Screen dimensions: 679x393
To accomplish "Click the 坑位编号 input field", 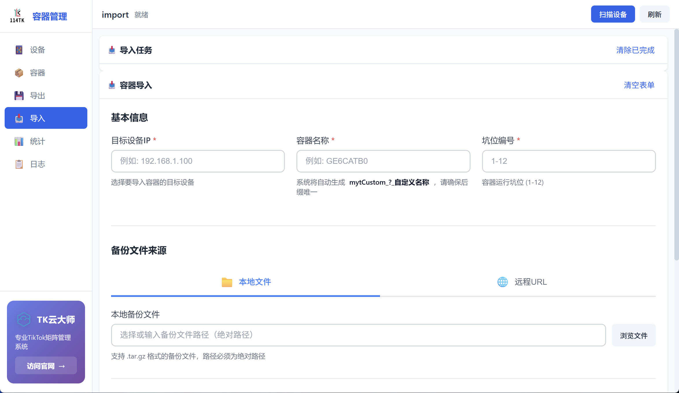I will tap(569, 161).
